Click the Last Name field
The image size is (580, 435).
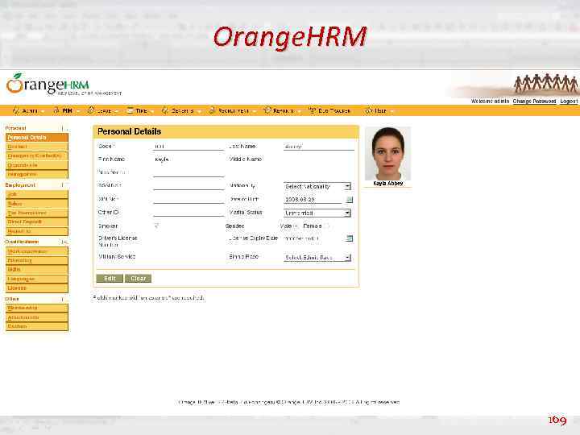(x=319, y=147)
